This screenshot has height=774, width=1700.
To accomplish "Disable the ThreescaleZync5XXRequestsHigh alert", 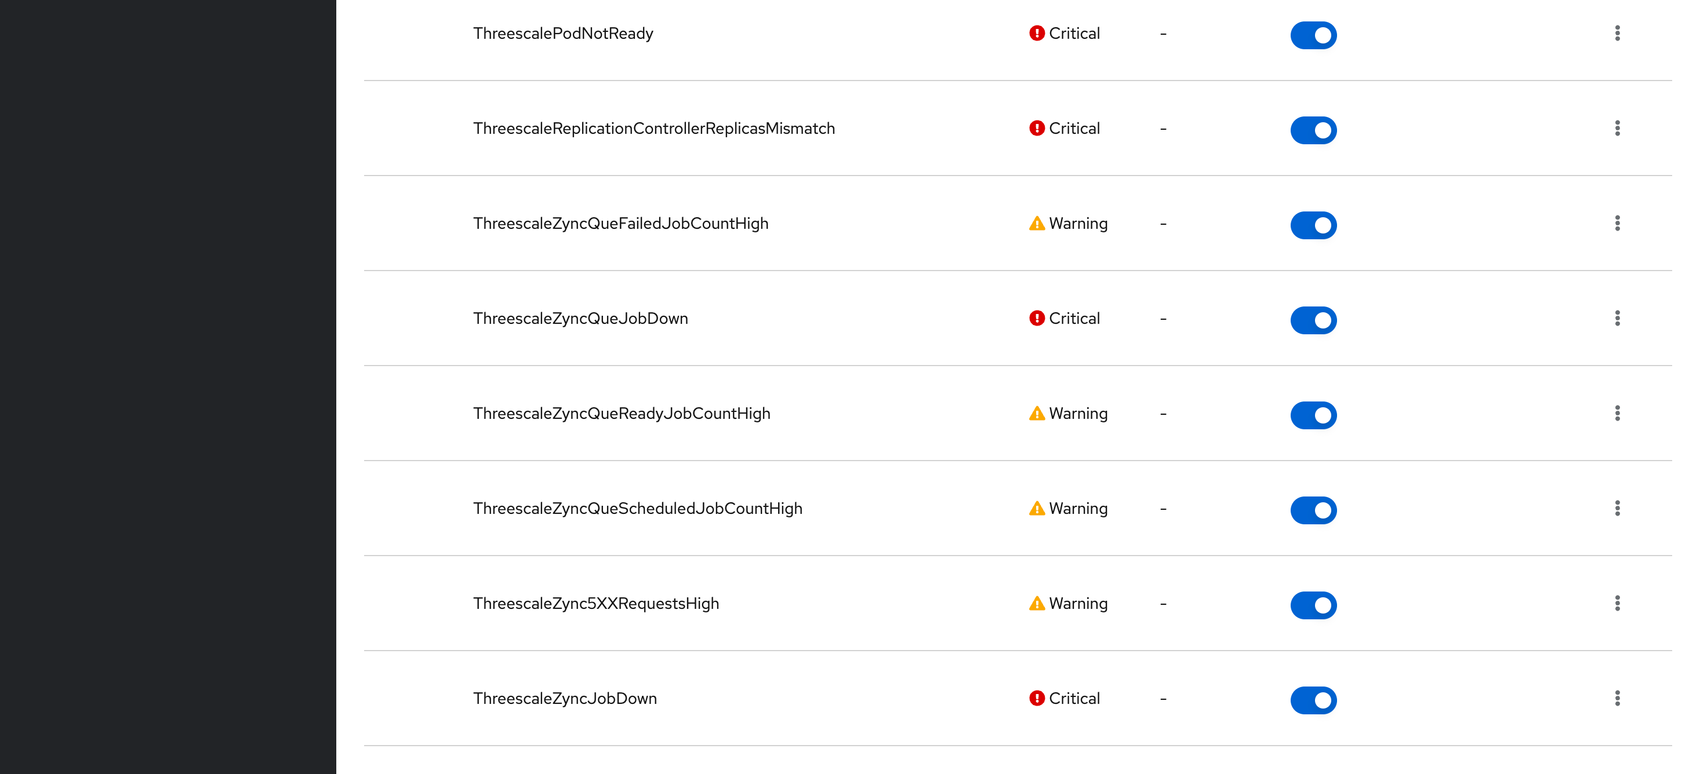I will coord(1313,605).
